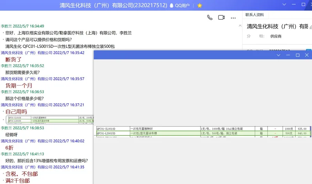Click the sender header timestamped 16:37:21
312x184 pixels.
click(43, 105)
